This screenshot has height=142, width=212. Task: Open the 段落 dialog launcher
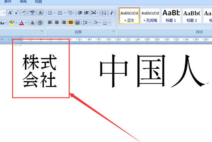(113, 31)
